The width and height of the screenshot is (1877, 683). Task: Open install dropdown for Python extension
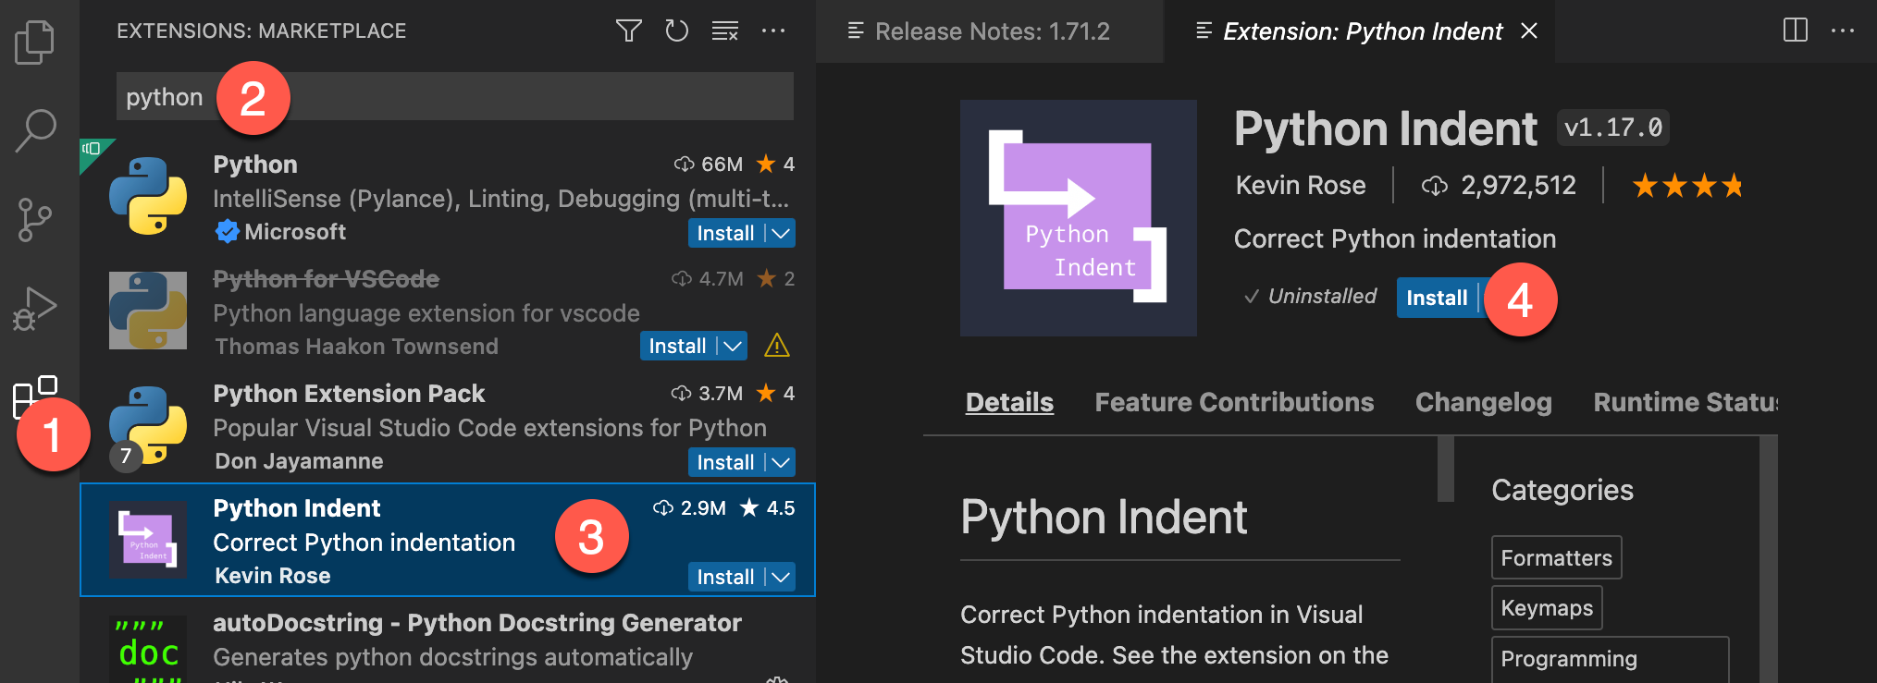[781, 233]
